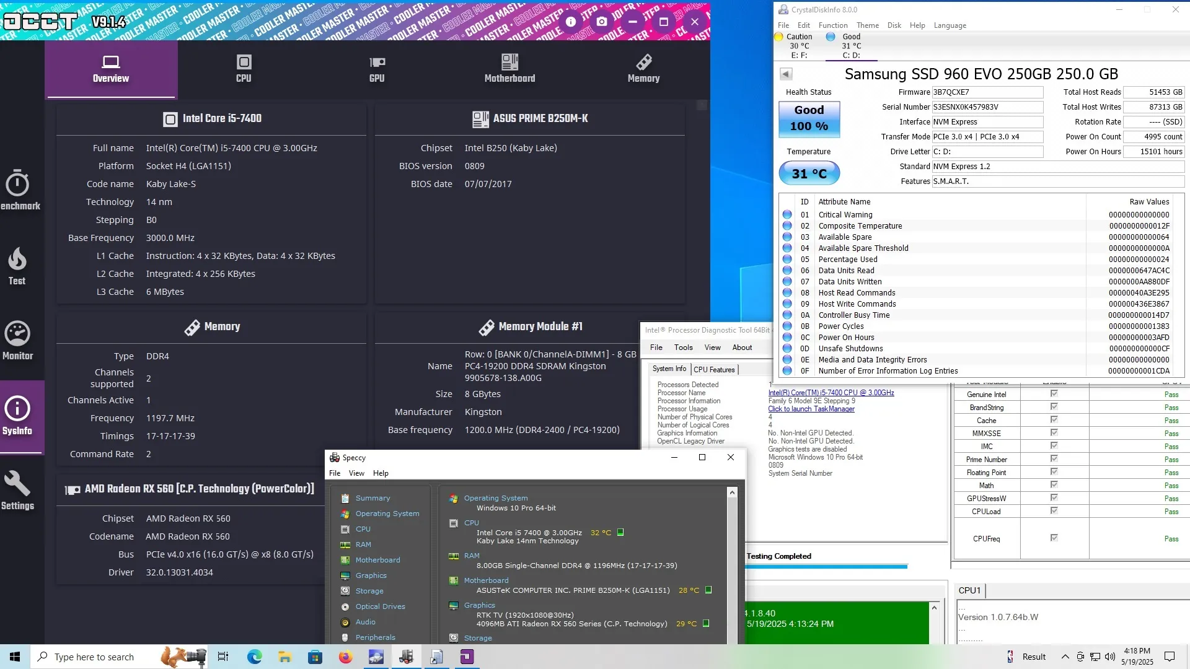Open Task View on taskbar
Image resolution: width=1190 pixels, height=669 pixels.
(223, 657)
